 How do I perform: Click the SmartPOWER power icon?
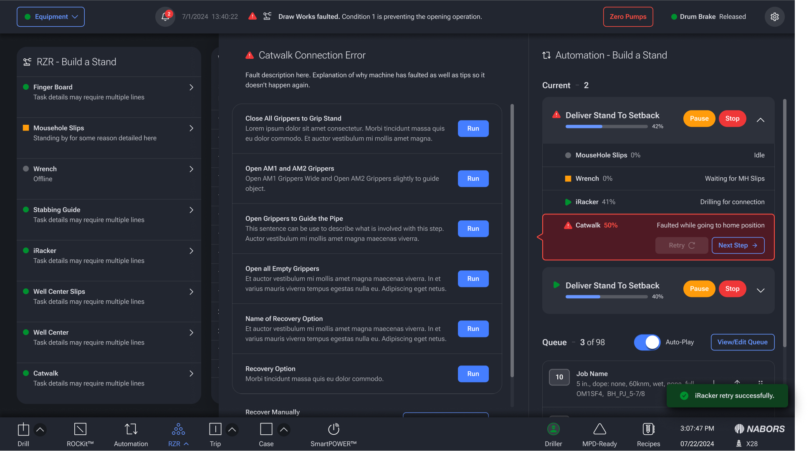click(x=334, y=429)
